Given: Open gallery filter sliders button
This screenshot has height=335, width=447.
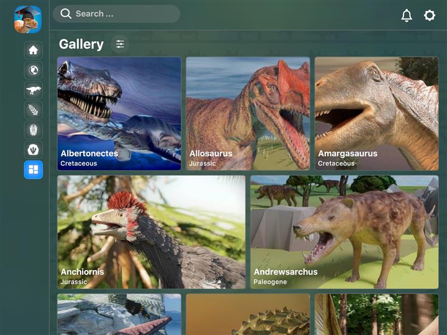Looking at the screenshot, I should coord(120,44).
